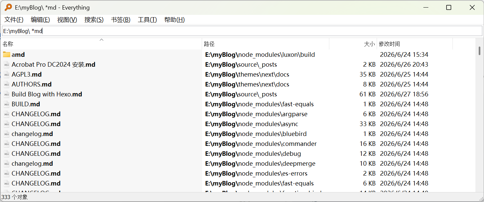
Task: Toggle the sort arrow above 名称 column
Action: pyautogui.click(x=102, y=40)
